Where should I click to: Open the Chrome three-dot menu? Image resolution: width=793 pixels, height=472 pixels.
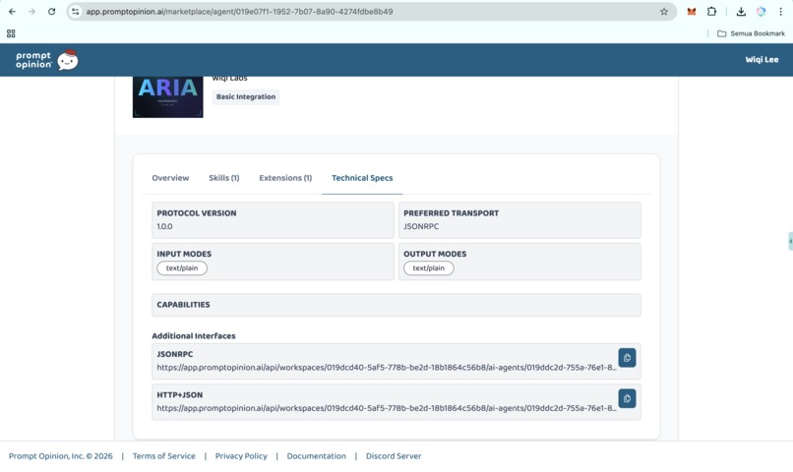click(780, 11)
